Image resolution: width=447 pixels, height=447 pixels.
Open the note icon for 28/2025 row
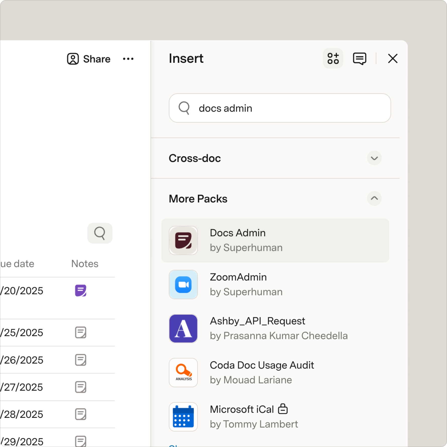pos(81,414)
